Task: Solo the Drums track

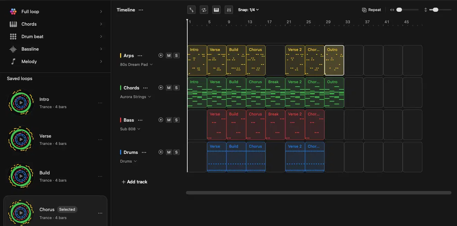Action: pyautogui.click(x=176, y=152)
